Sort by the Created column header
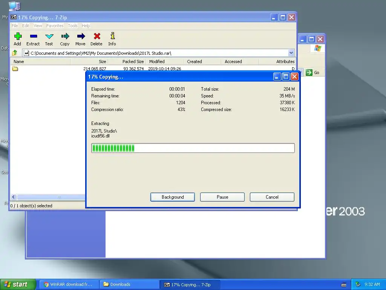The width and height of the screenshot is (386, 290). (202, 62)
